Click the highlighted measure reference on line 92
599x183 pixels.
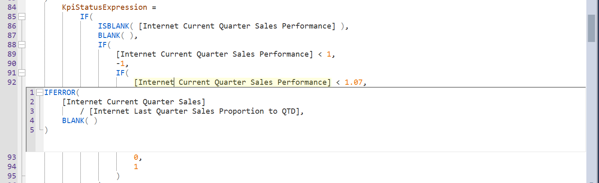tap(233, 82)
